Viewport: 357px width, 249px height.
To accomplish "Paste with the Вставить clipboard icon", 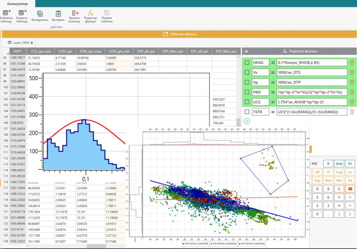I will (x=58, y=14).
